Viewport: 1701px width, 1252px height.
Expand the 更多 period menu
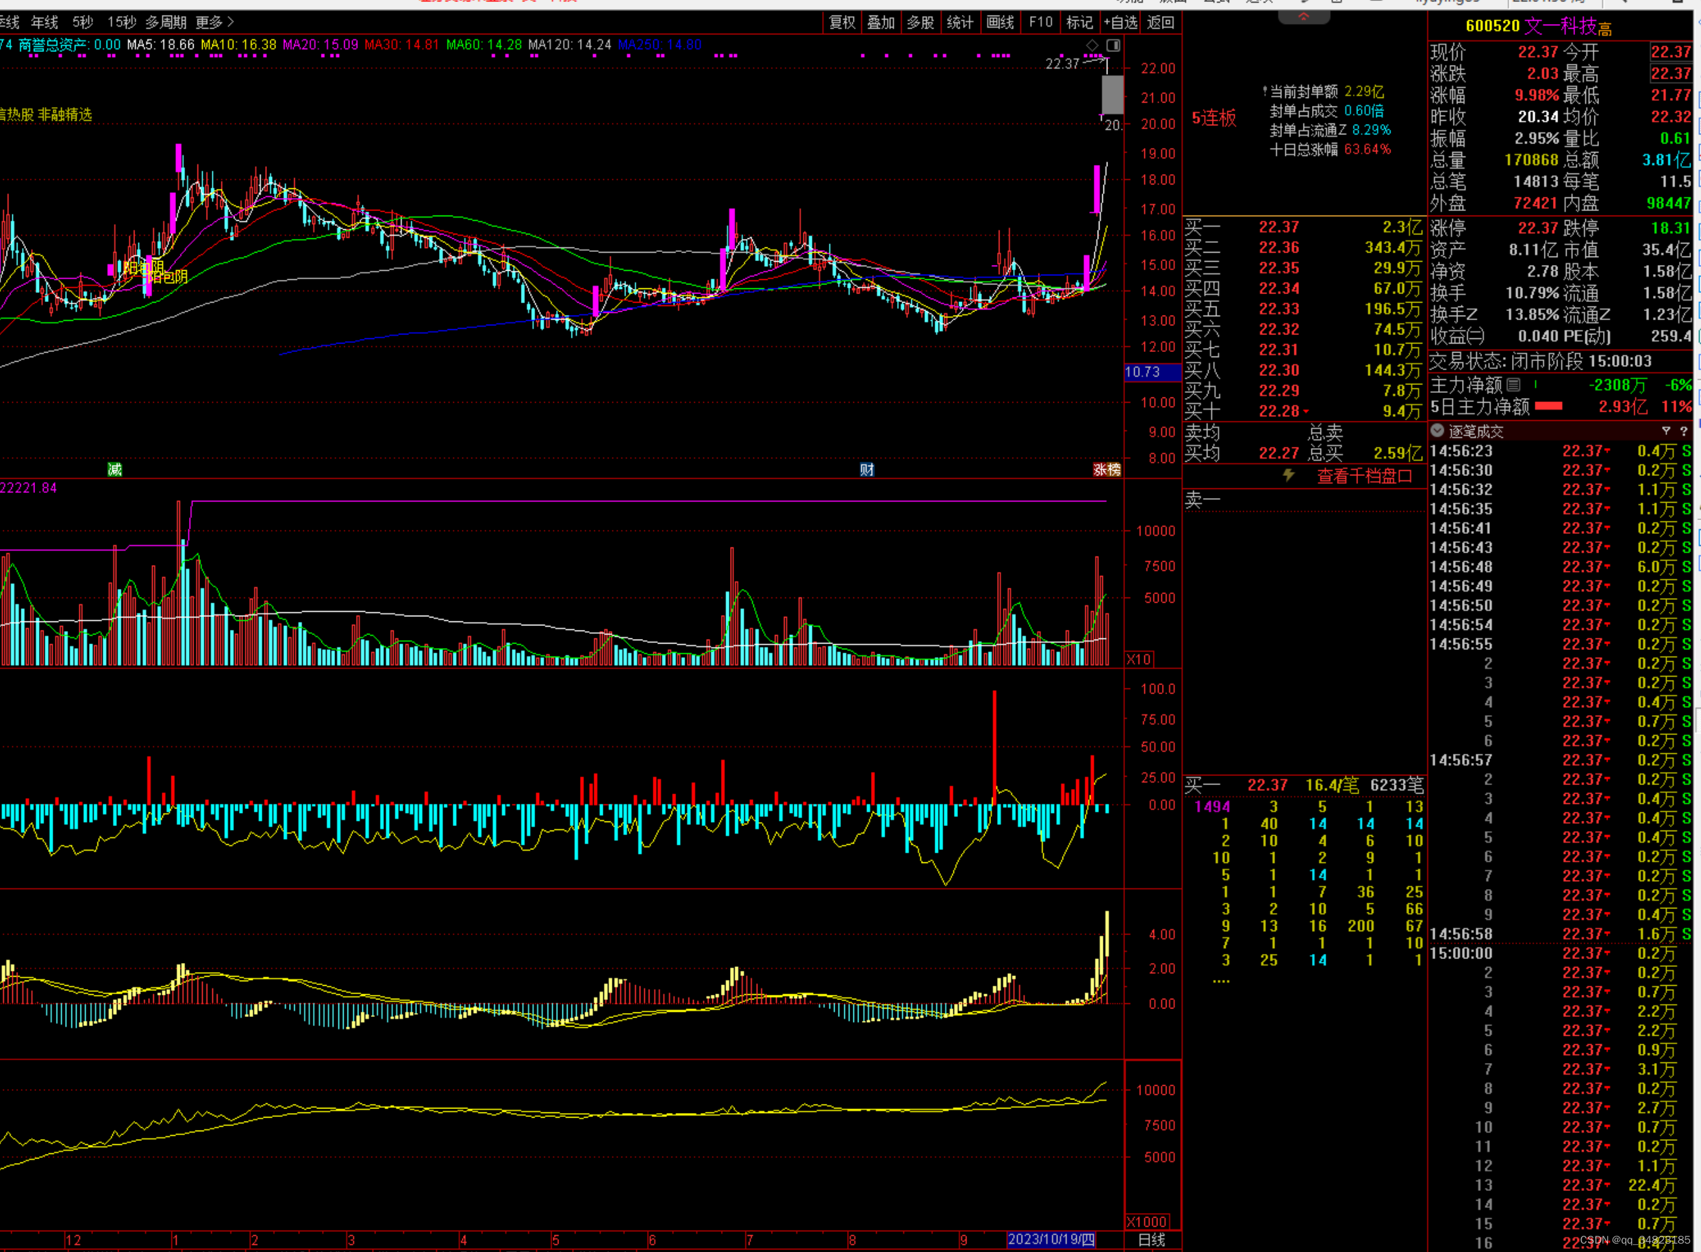(214, 23)
